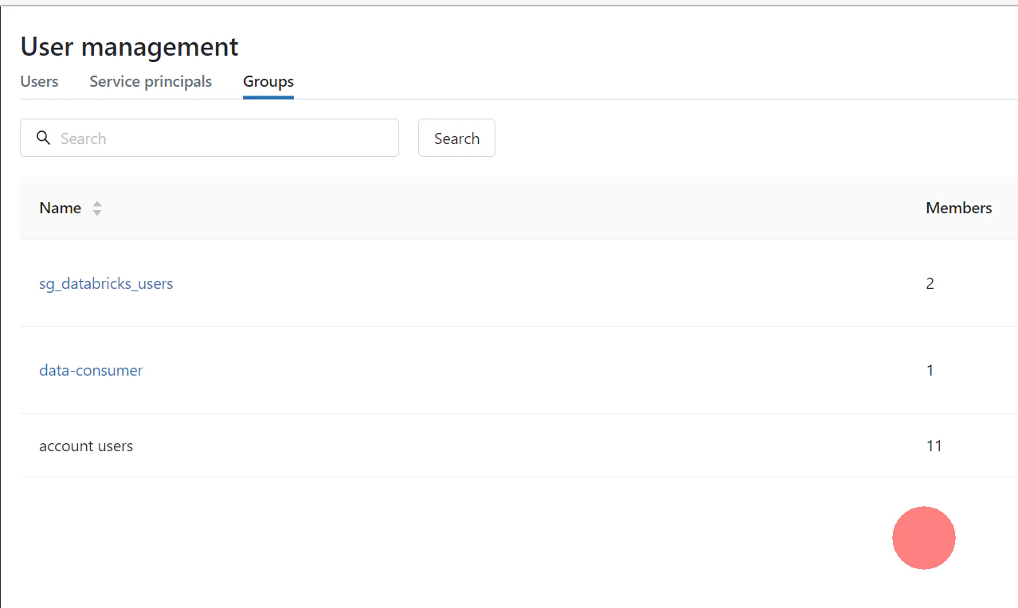Select the account users row text
The width and height of the screenshot is (1018, 608).
[86, 446]
